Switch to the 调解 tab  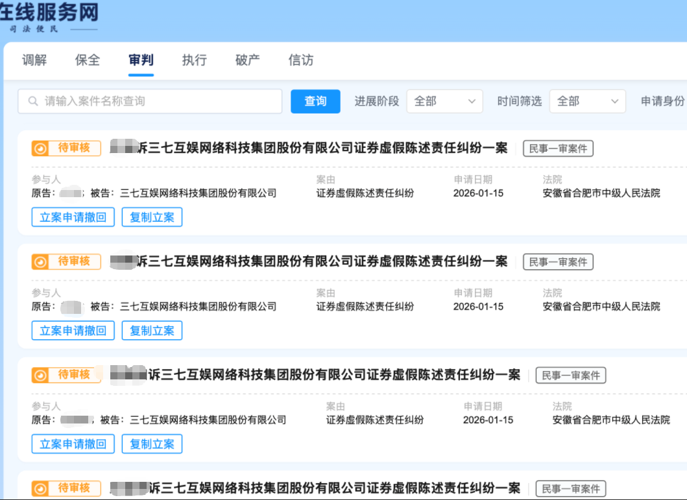click(x=34, y=60)
